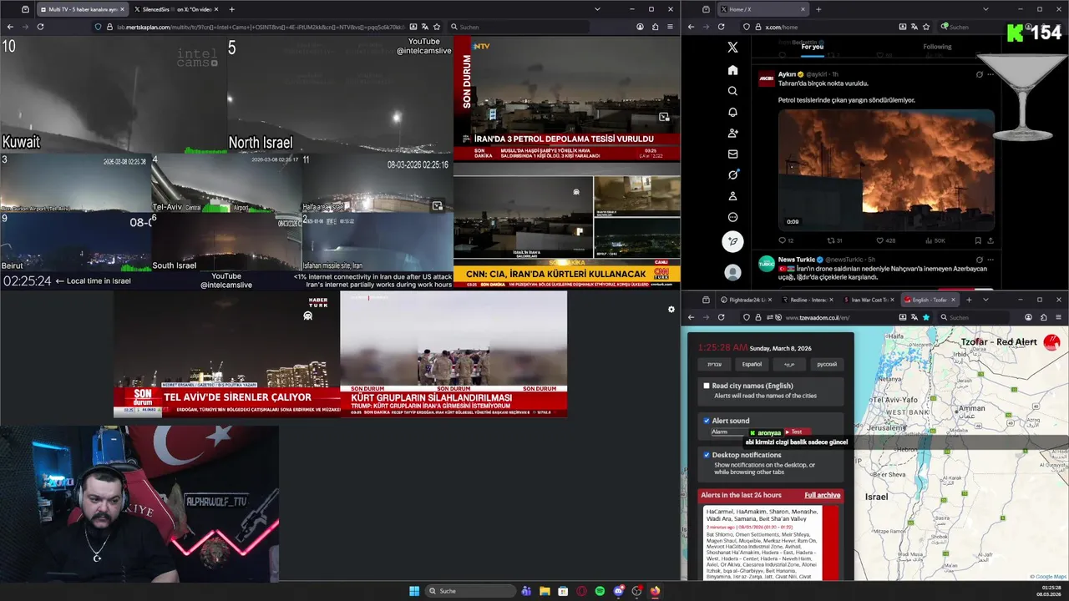1069x601 pixels.
Task: Reload the tzevaadom browser page
Action: pos(721,317)
